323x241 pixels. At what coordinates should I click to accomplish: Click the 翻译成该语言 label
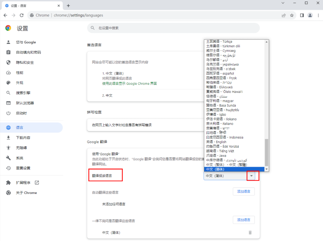[x=102, y=176]
